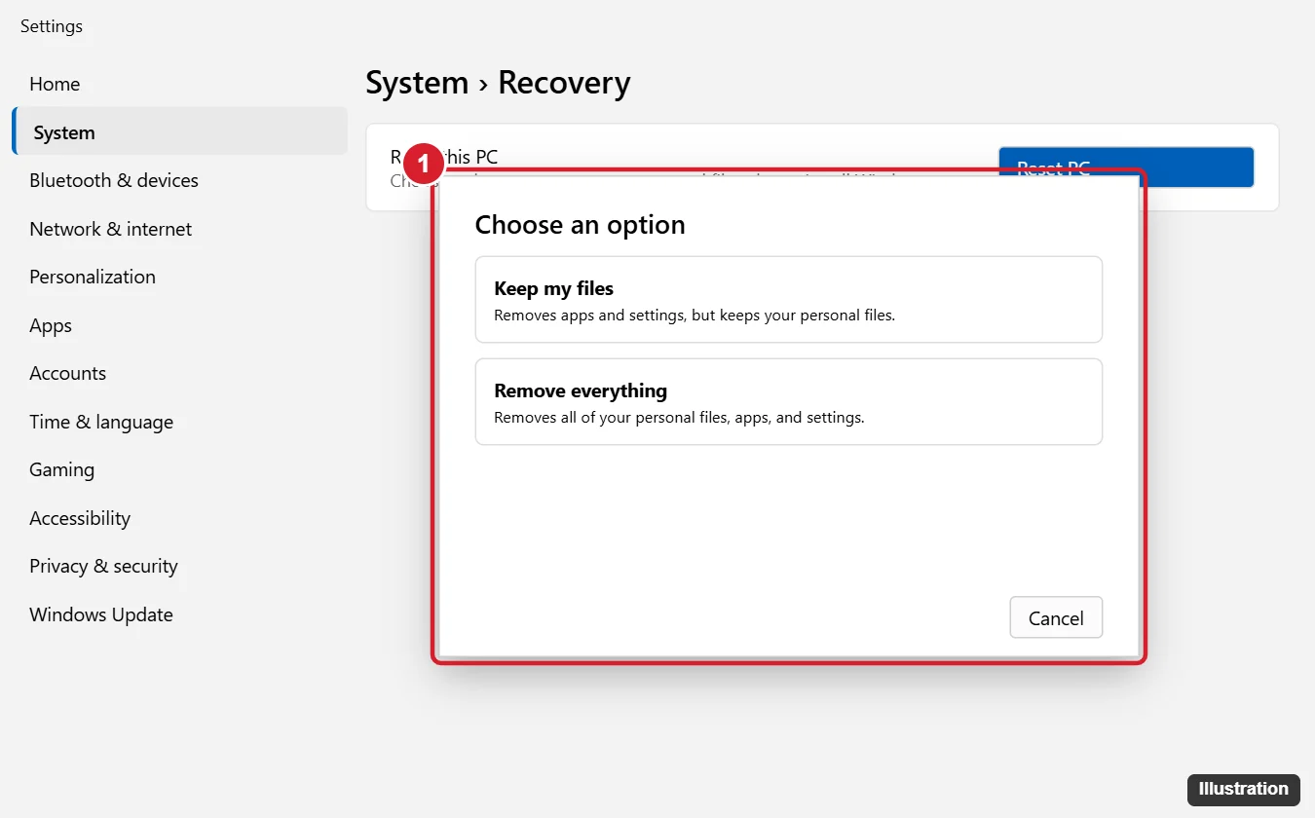Viewport: 1315px width, 818px height.
Task: Open Apps settings
Action: tap(51, 325)
